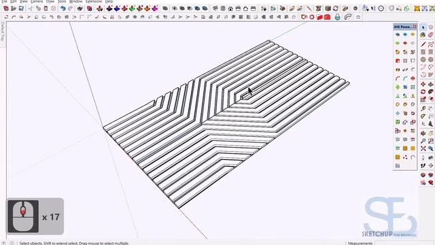Click the teal flask icon in second toolbar
This screenshot has height=245, width=435.
point(337,17)
